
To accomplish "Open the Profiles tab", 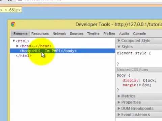I will coord(109,34).
